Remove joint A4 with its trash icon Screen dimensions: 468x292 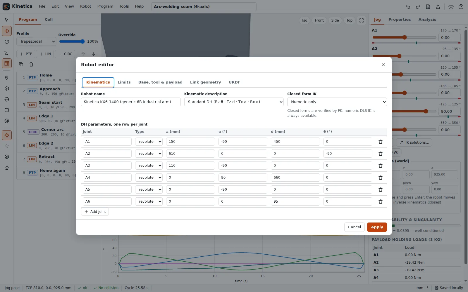point(380,178)
